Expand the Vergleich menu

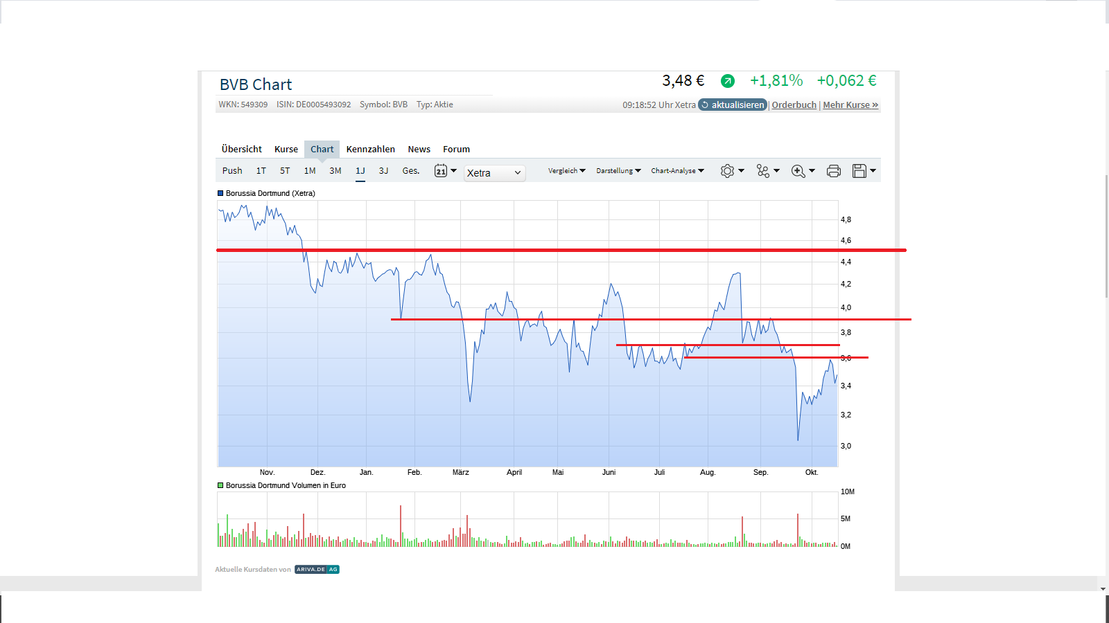pos(567,171)
